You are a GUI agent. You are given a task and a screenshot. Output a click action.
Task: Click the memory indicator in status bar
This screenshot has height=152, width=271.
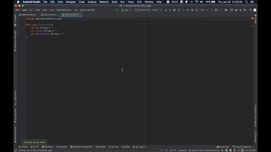point(249,150)
